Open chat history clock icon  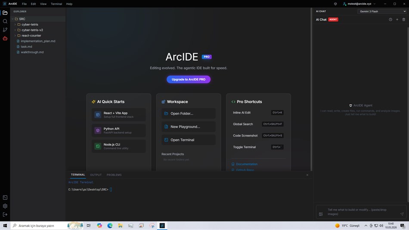click(x=390, y=19)
